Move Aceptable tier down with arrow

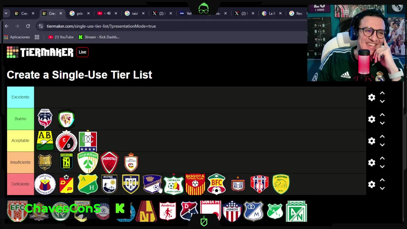(382, 145)
